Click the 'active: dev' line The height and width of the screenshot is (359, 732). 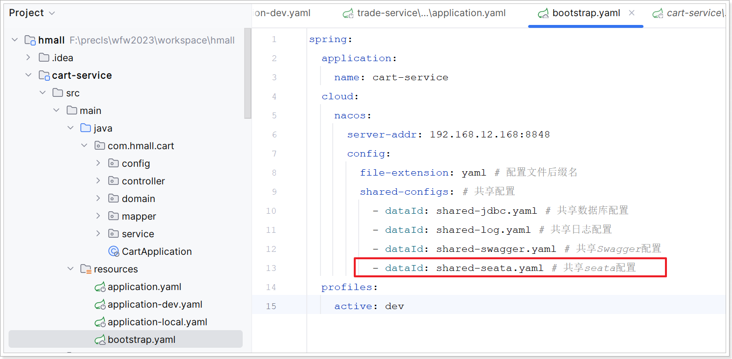[x=369, y=306]
